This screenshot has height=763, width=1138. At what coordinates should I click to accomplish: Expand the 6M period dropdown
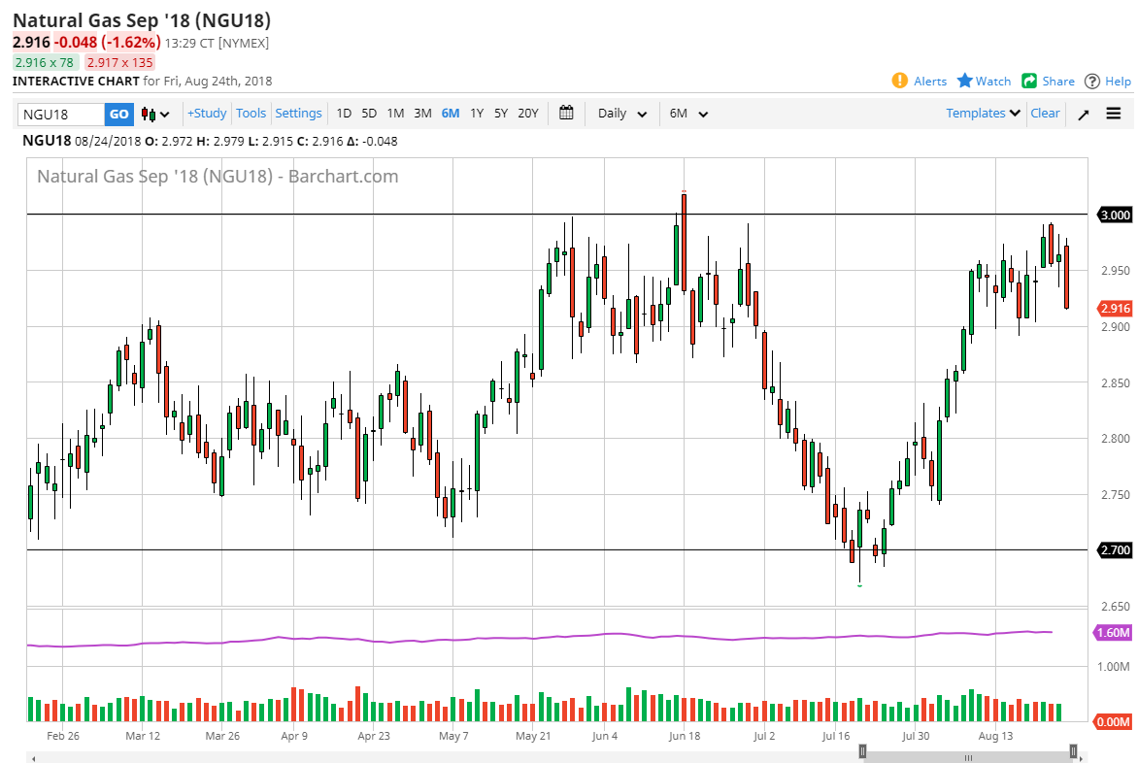688,114
